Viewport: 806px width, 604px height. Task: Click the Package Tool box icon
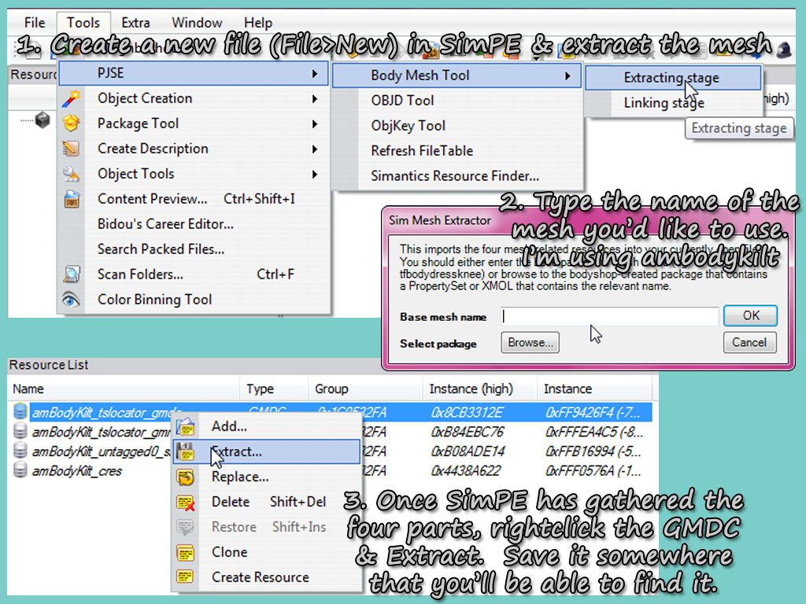coord(71,123)
